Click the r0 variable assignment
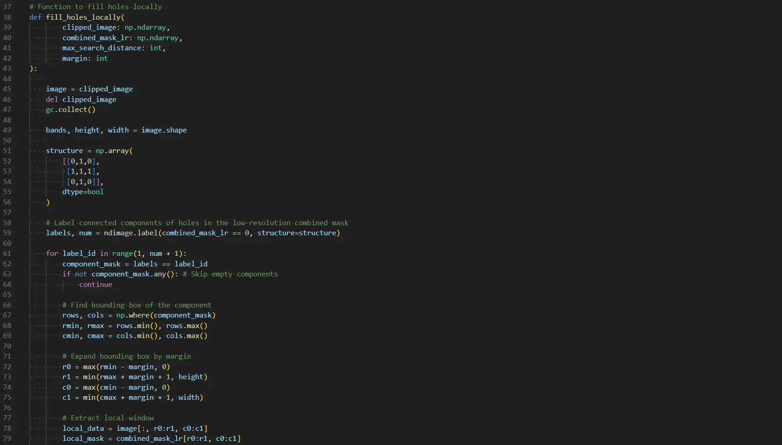Viewport: 782px width, 445px height. (67, 367)
